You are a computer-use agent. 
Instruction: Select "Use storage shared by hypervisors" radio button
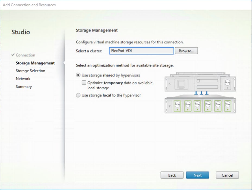point(78,75)
